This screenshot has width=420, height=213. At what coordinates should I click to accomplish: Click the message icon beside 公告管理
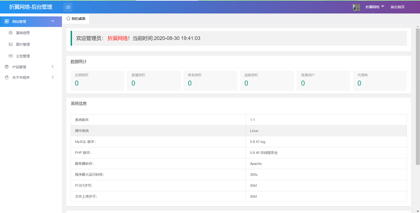11,56
